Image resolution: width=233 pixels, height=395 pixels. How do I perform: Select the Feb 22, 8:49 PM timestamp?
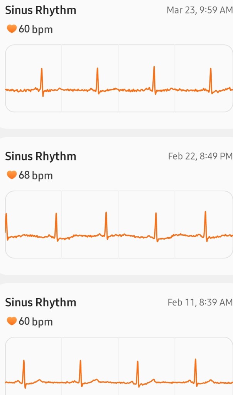coord(200,156)
